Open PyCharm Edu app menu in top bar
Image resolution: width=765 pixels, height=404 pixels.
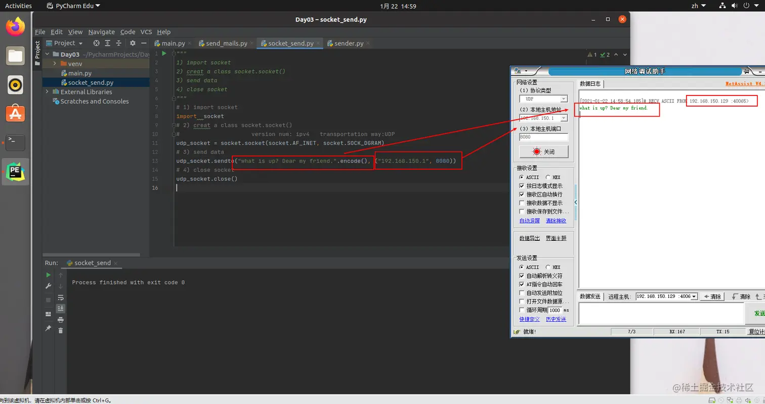pyautogui.click(x=73, y=6)
